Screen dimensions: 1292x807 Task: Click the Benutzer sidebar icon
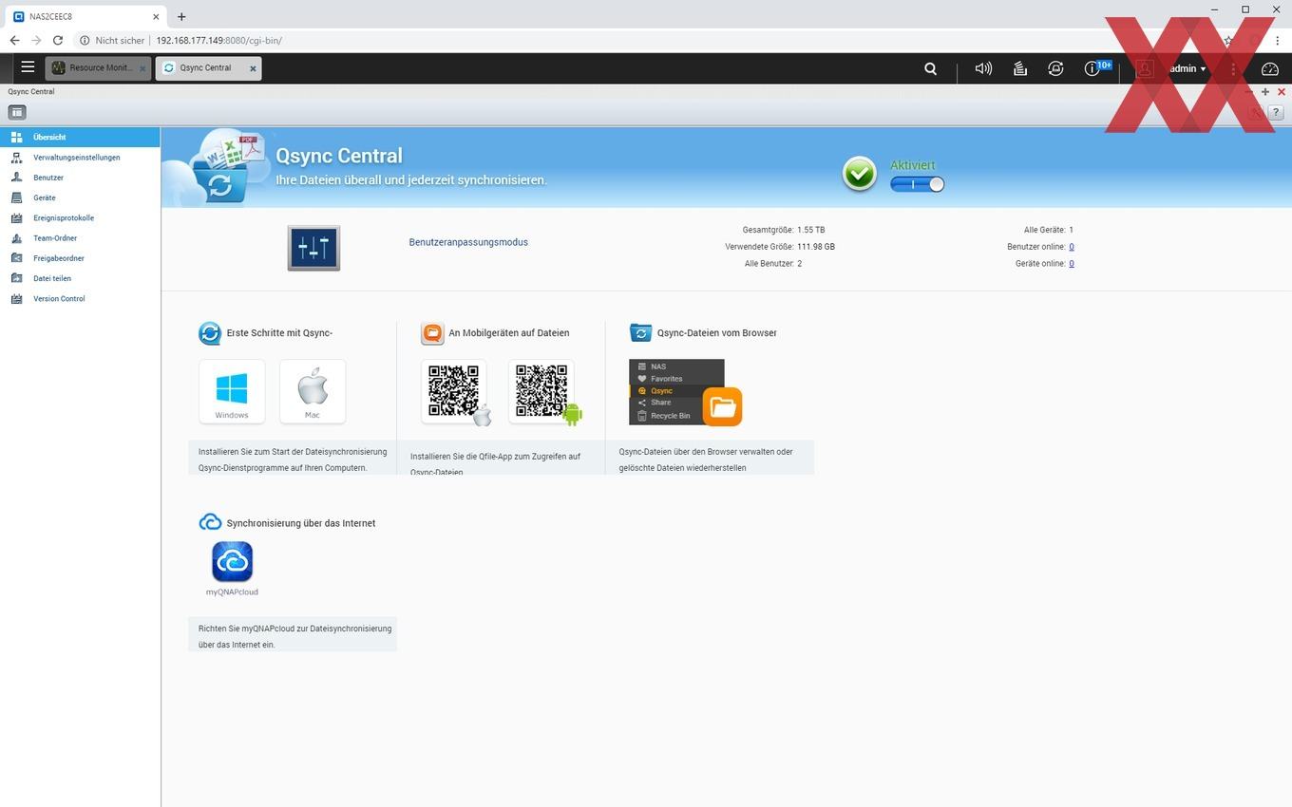pyautogui.click(x=15, y=178)
